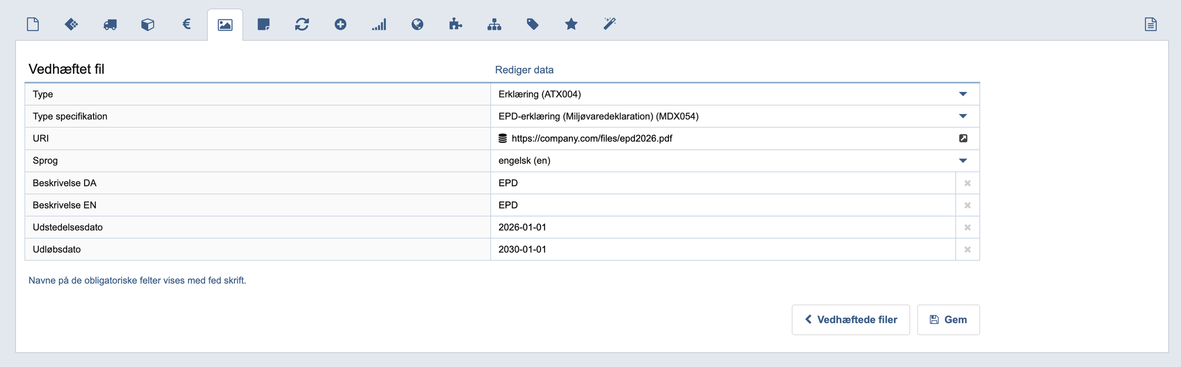Image resolution: width=1181 pixels, height=367 pixels.
Task: Click the refresh arrows tab icon
Action: pyautogui.click(x=302, y=24)
